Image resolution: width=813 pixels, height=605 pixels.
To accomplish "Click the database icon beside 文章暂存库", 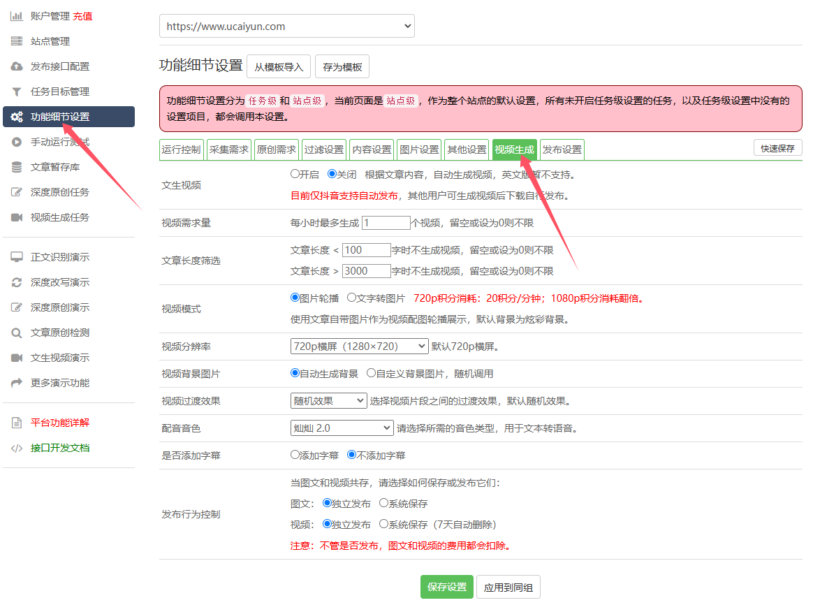I will click(x=17, y=167).
